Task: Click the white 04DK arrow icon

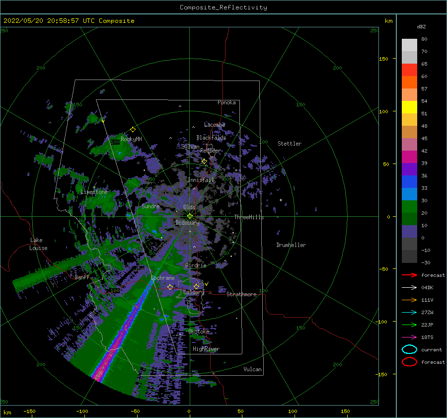Action: click(x=409, y=287)
